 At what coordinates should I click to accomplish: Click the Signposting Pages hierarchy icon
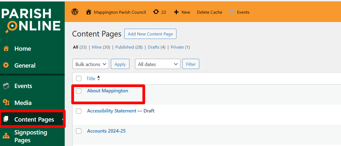point(6,136)
